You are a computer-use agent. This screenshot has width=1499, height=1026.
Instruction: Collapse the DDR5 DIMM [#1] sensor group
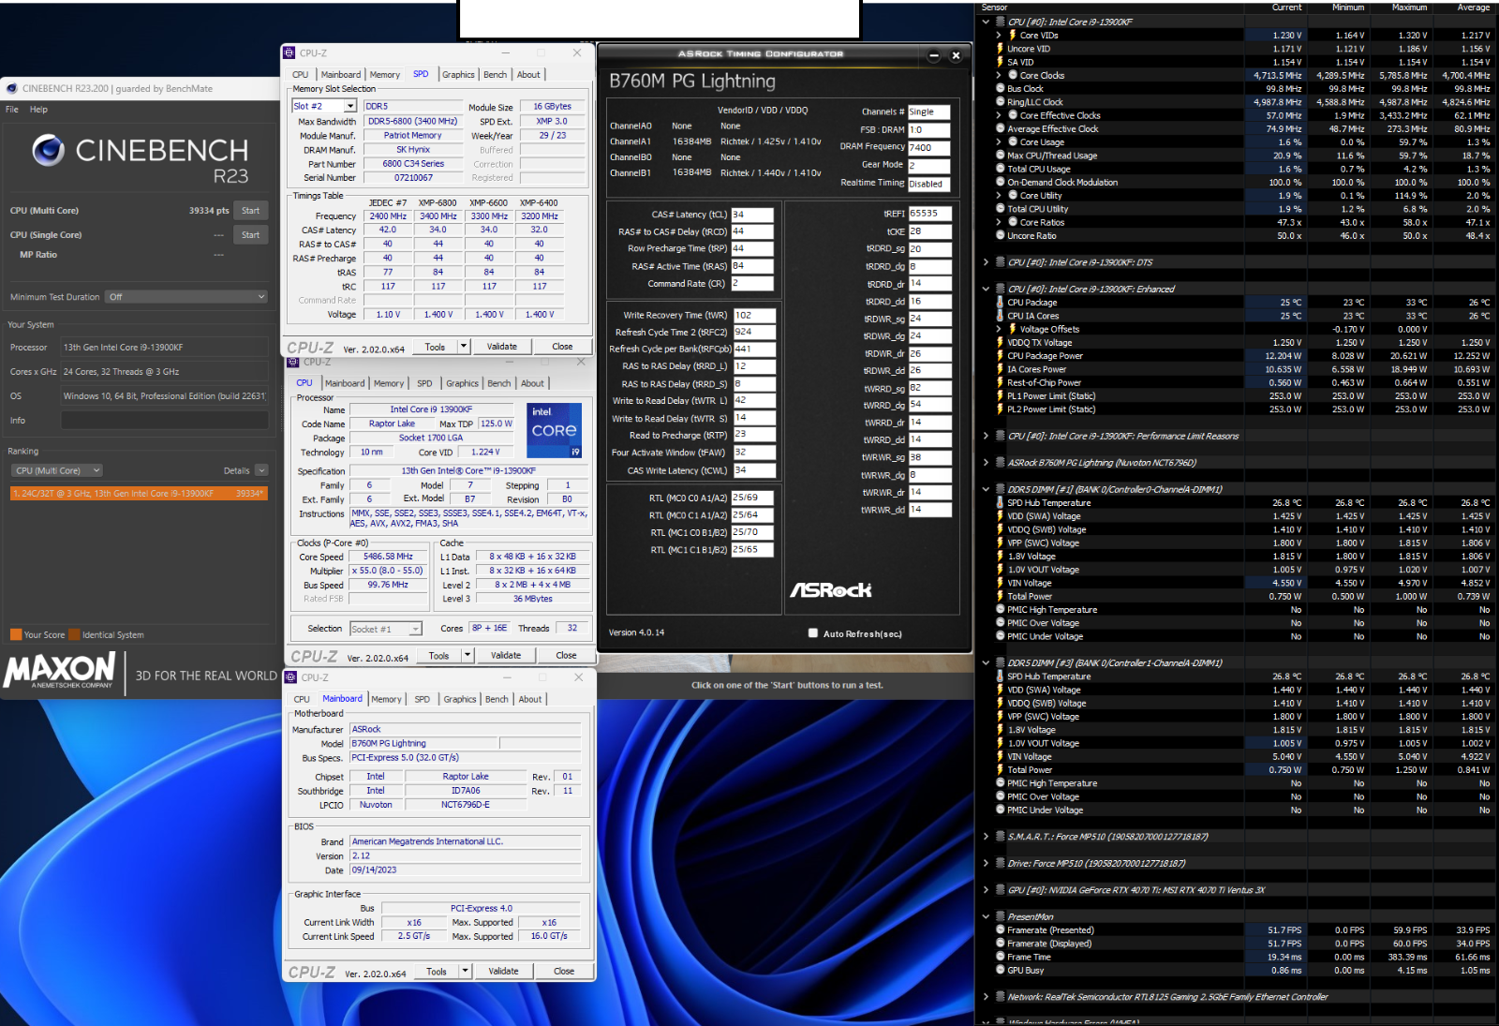coord(986,489)
